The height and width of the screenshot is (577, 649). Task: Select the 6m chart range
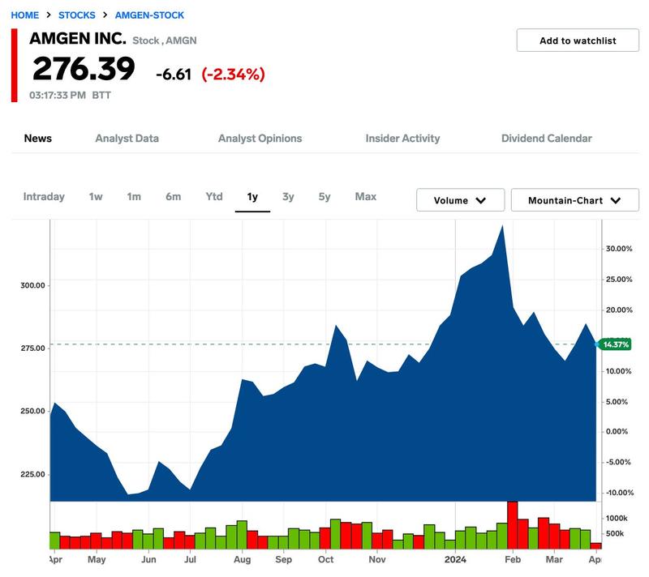pos(173,197)
